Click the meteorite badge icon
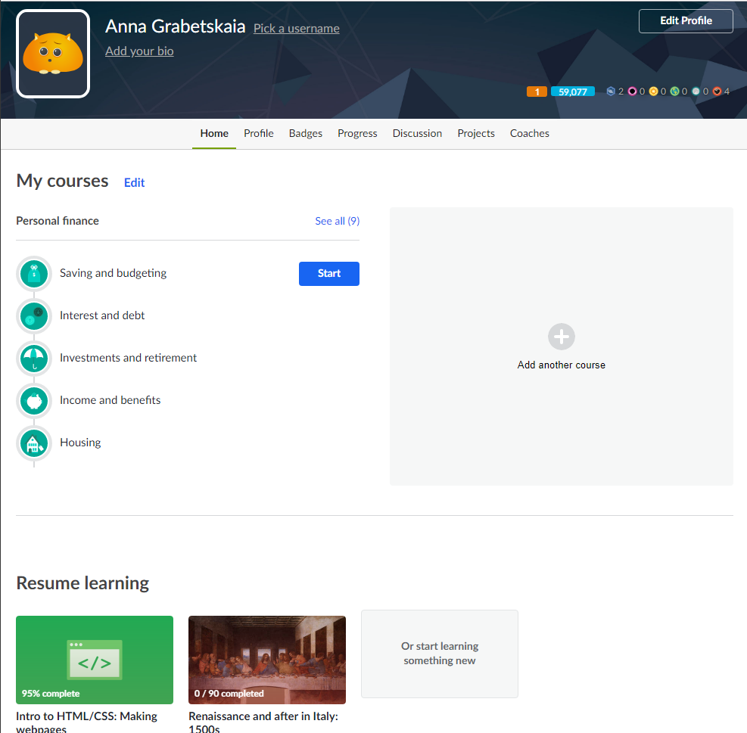Screen dimensions: 747x733 click(717, 91)
